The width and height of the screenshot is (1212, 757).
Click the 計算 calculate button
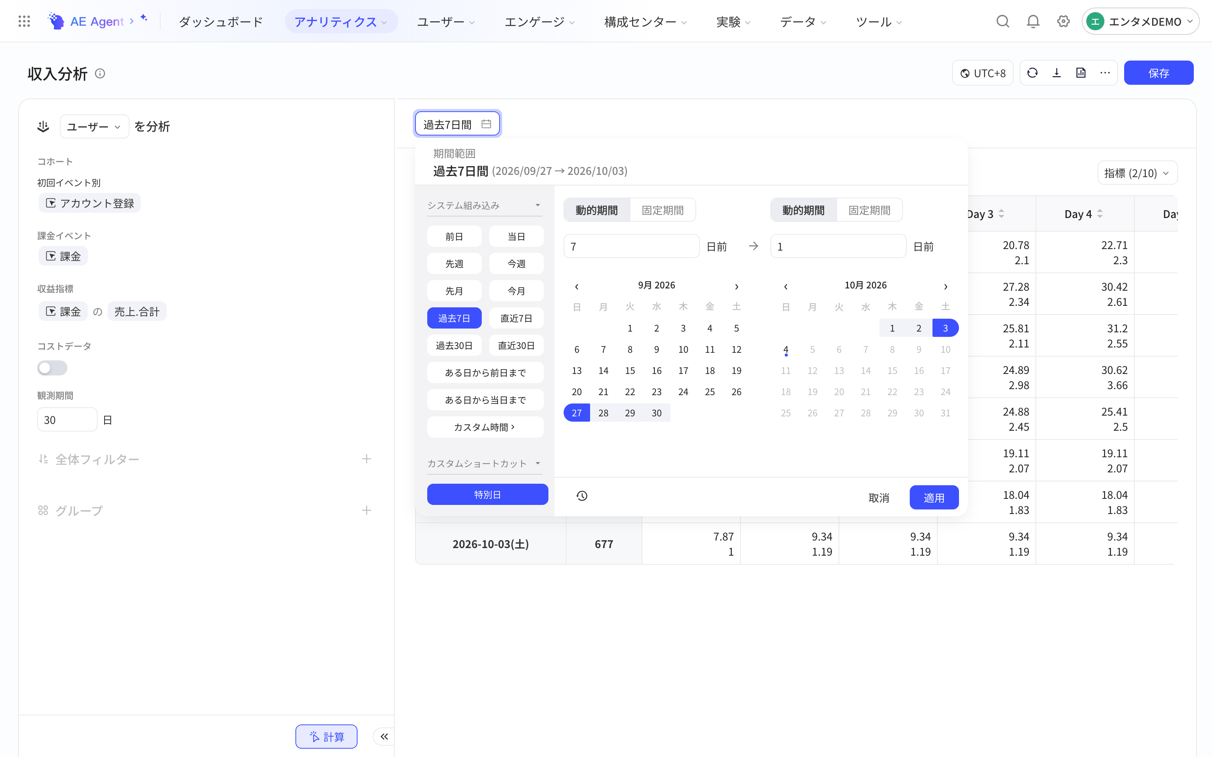(x=326, y=737)
